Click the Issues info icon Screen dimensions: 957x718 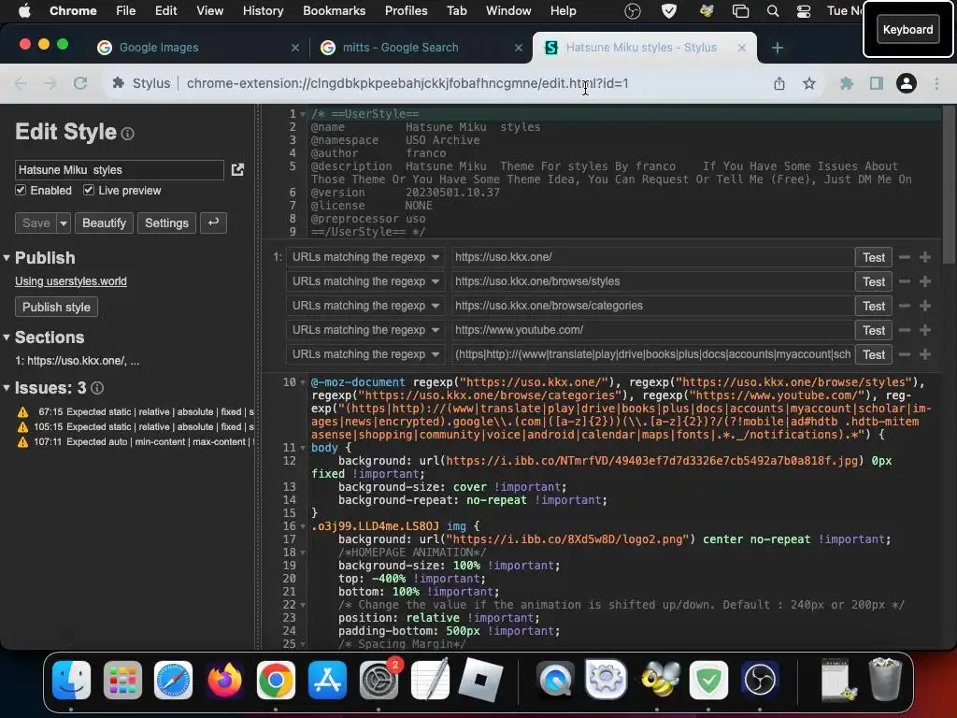[97, 388]
